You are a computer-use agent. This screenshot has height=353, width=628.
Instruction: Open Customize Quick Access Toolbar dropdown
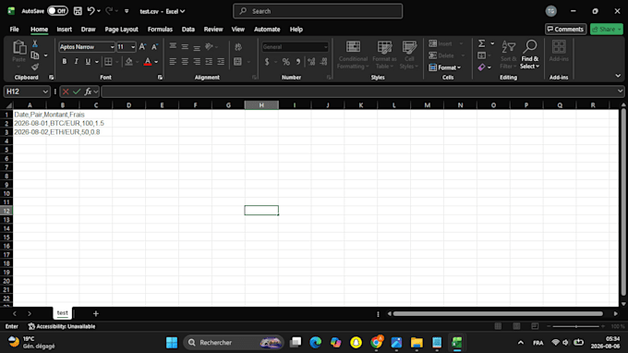click(127, 11)
